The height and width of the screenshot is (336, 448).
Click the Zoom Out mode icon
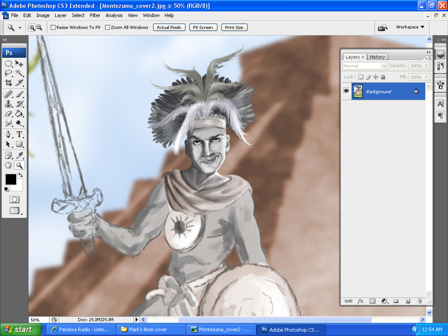tap(39, 28)
